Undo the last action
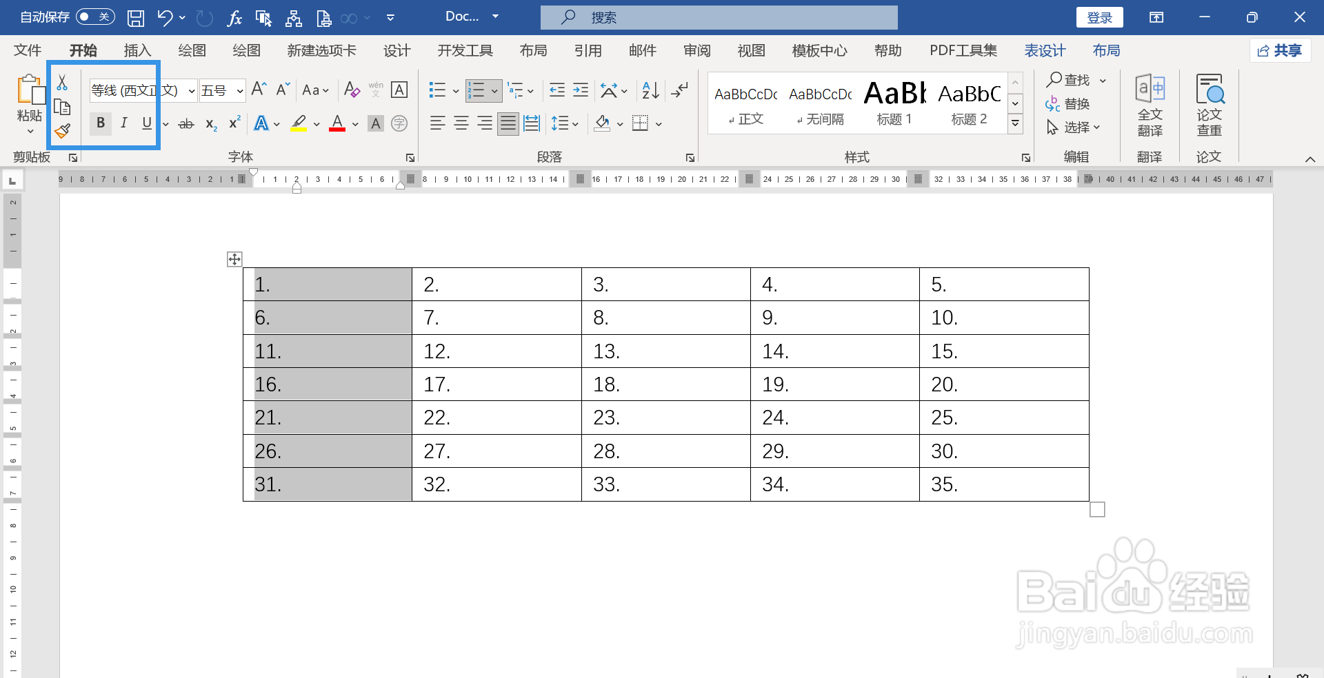 point(164,17)
